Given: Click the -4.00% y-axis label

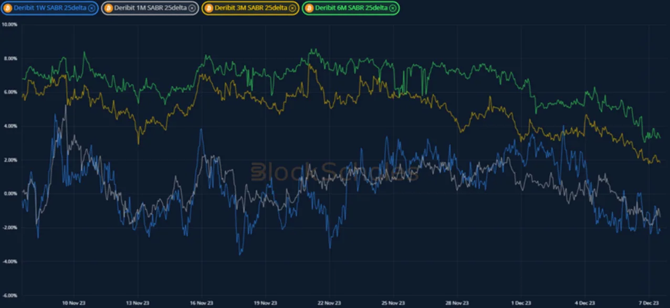Looking at the screenshot, I should pyautogui.click(x=11, y=261).
